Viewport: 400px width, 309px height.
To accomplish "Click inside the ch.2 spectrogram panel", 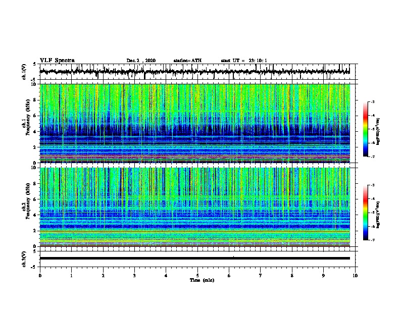I will point(195,207).
